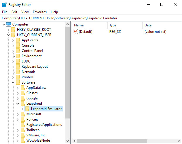182x144 pixels.
Task: Select the Environment key label
Action: (x=32, y=56)
